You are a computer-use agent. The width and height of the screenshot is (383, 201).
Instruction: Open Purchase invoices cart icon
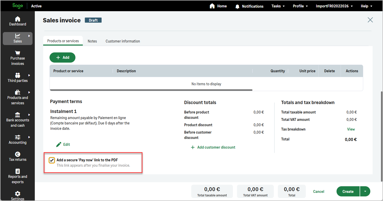pyautogui.click(x=18, y=53)
